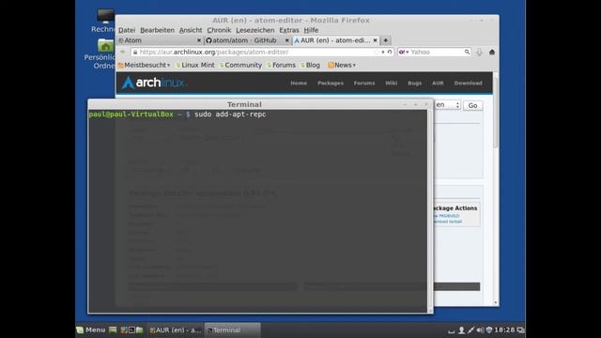Open Download in Arch Linux navbar
Screen dimensions: 601x338
[x=468, y=83]
